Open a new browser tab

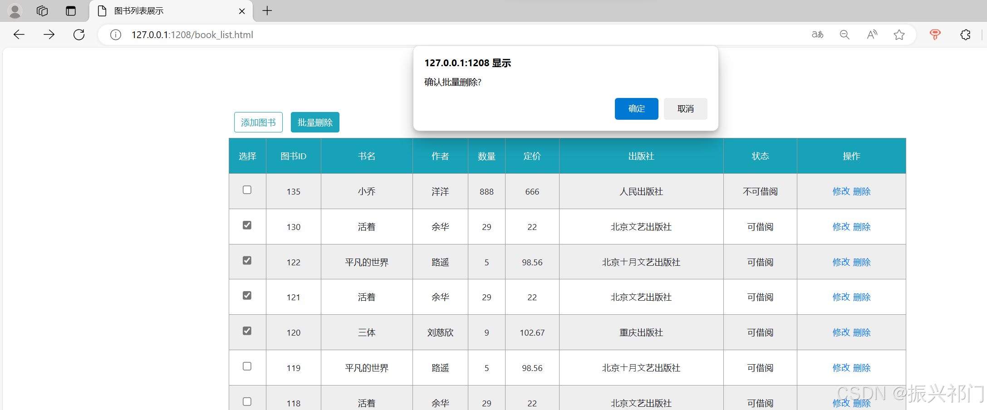click(267, 11)
